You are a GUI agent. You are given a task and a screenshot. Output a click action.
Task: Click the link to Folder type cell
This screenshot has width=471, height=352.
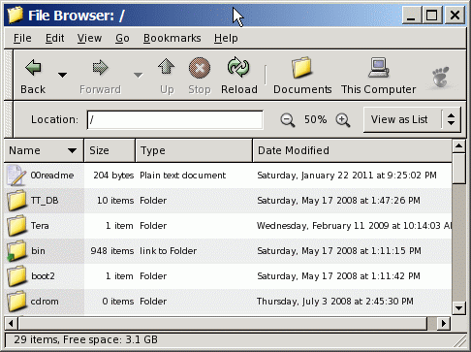(x=168, y=251)
